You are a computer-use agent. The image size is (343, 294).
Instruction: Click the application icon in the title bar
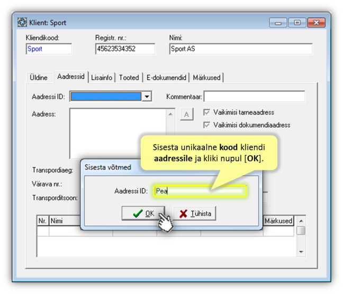[x=22, y=23]
